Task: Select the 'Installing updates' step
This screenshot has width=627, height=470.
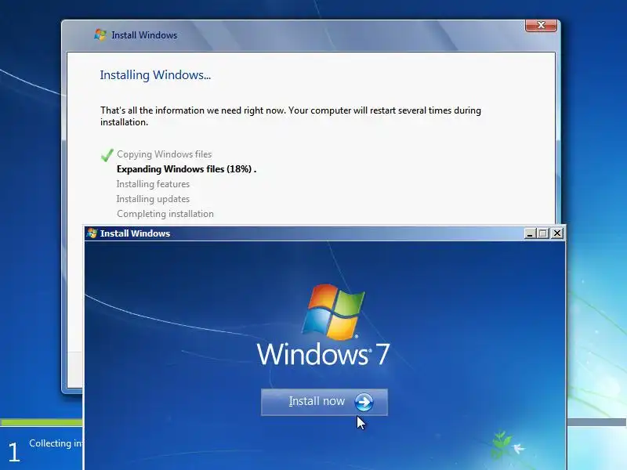Action: pyautogui.click(x=153, y=199)
